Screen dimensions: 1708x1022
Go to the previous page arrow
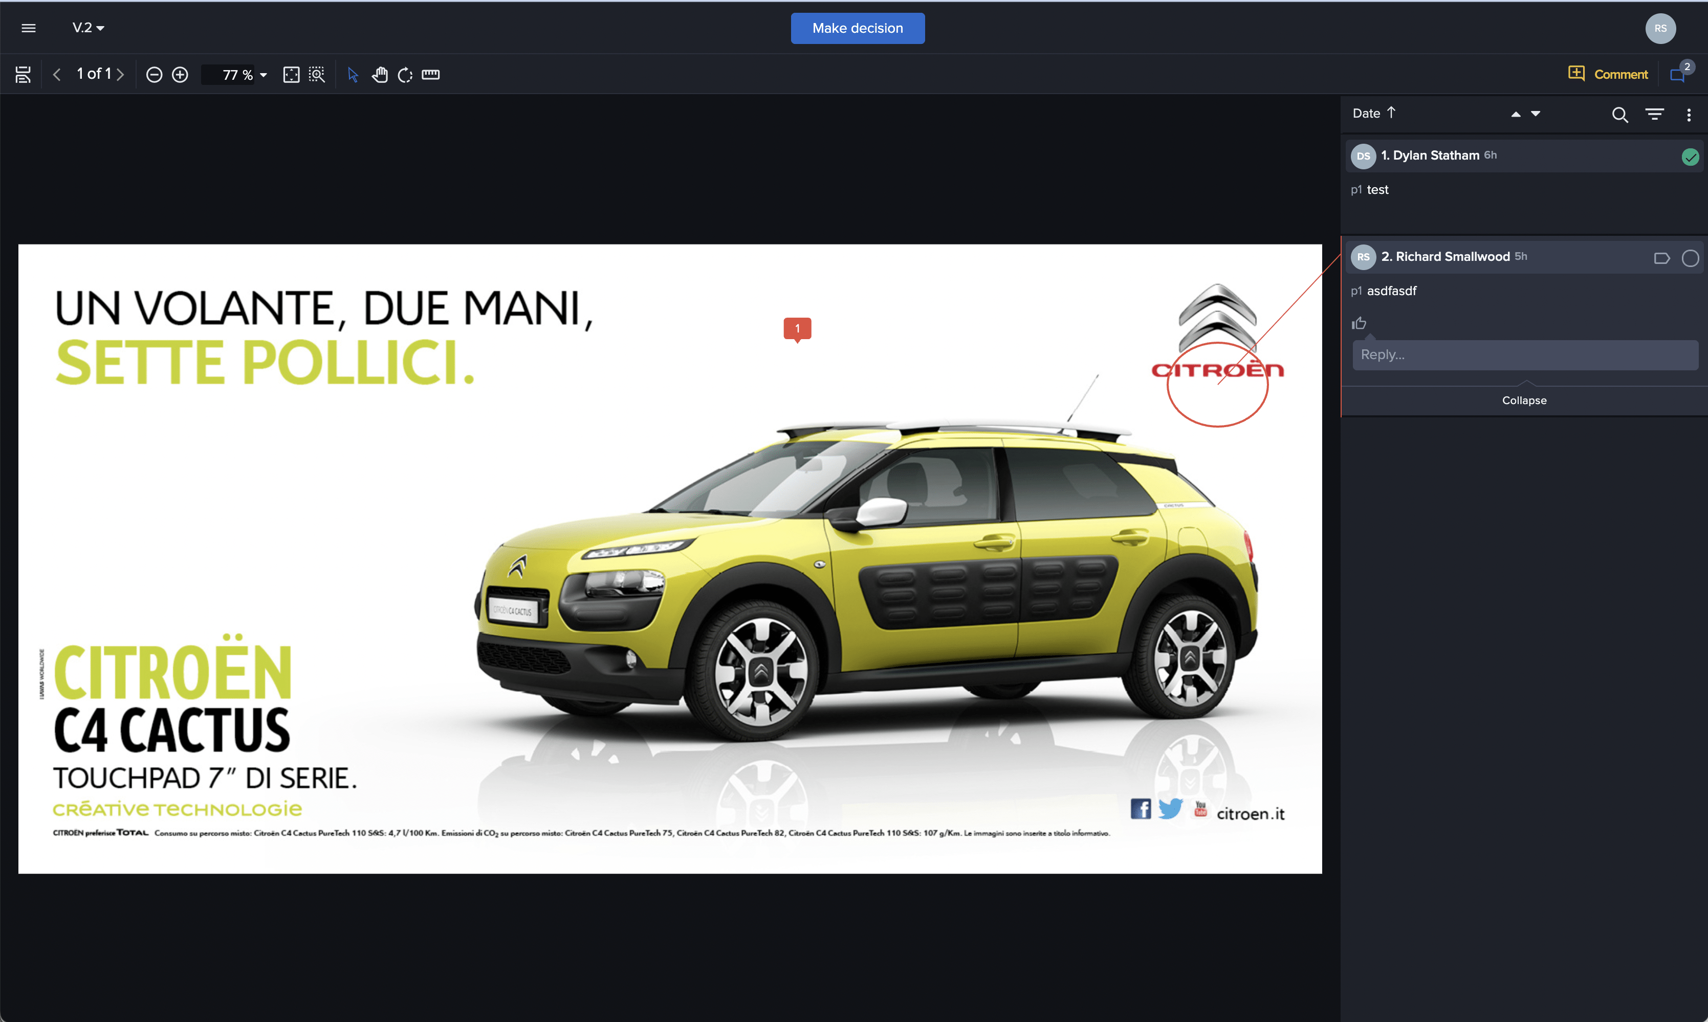[57, 74]
